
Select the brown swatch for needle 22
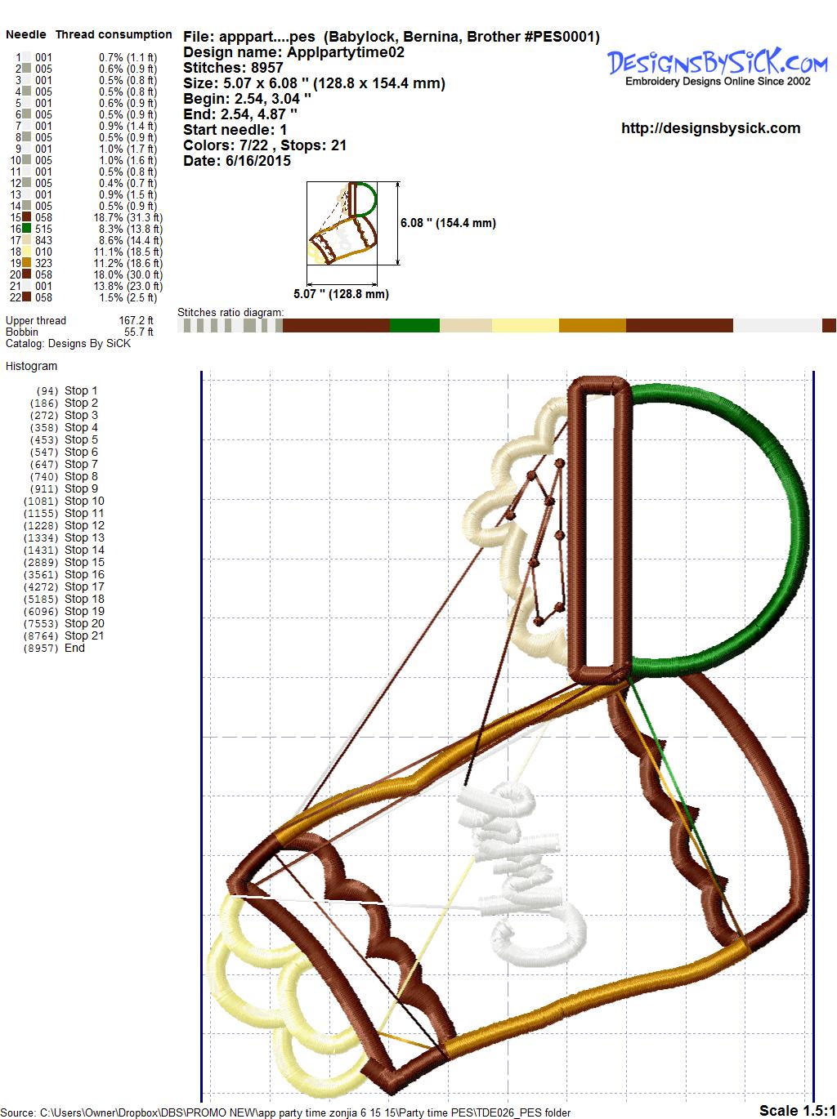click(27, 298)
